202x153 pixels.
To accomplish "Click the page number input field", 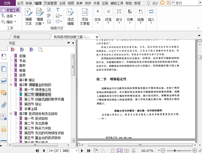I will tap(62, 151).
